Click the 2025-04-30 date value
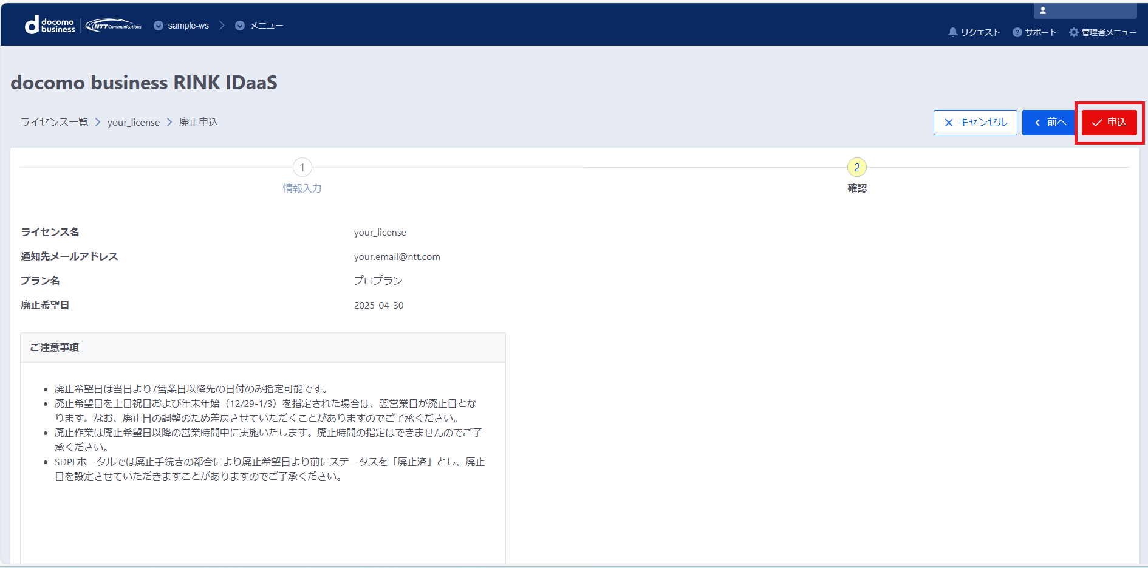Image resolution: width=1148 pixels, height=568 pixels. point(378,306)
